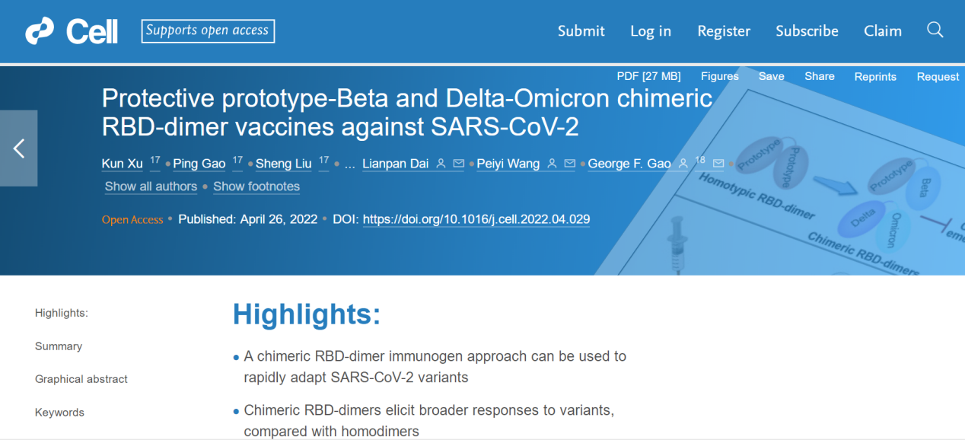
Task: Open the Subscribe menu item
Action: [807, 31]
